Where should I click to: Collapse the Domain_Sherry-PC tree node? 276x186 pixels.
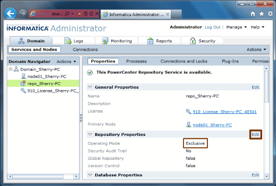coord(11,69)
